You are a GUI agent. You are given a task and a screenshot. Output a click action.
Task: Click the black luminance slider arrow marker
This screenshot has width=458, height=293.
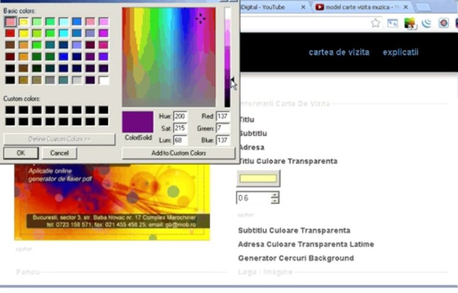232,80
